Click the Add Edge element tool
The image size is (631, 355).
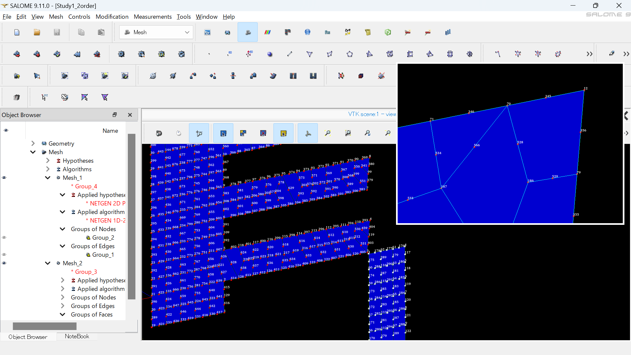290,54
